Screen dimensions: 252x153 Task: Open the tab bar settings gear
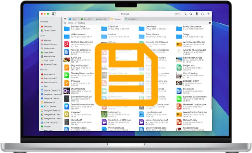click(x=65, y=19)
